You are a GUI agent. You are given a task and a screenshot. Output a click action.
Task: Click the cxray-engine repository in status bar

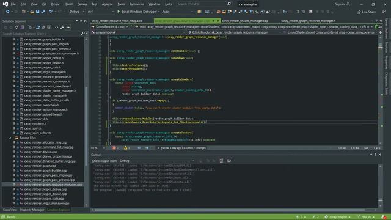coord(337,217)
